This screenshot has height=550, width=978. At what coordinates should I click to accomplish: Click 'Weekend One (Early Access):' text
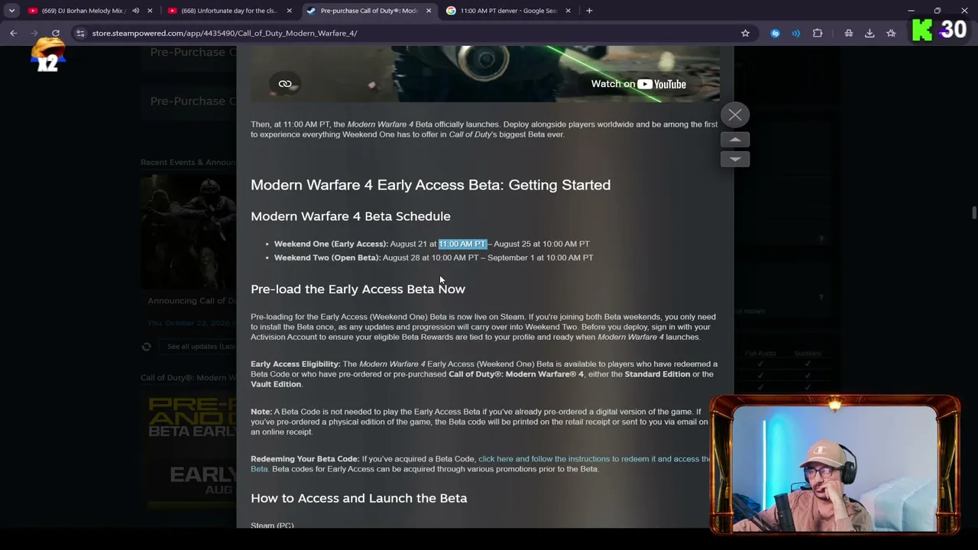pyautogui.click(x=331, y=244)
